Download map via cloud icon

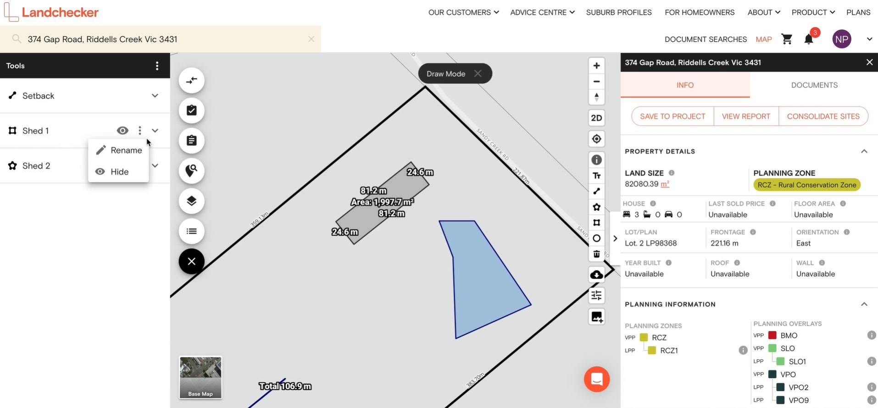click(x=596, y=275)
